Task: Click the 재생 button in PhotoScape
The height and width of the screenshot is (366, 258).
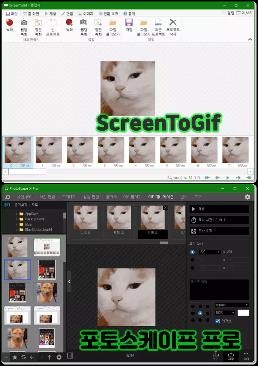Action: coord(219,209)
